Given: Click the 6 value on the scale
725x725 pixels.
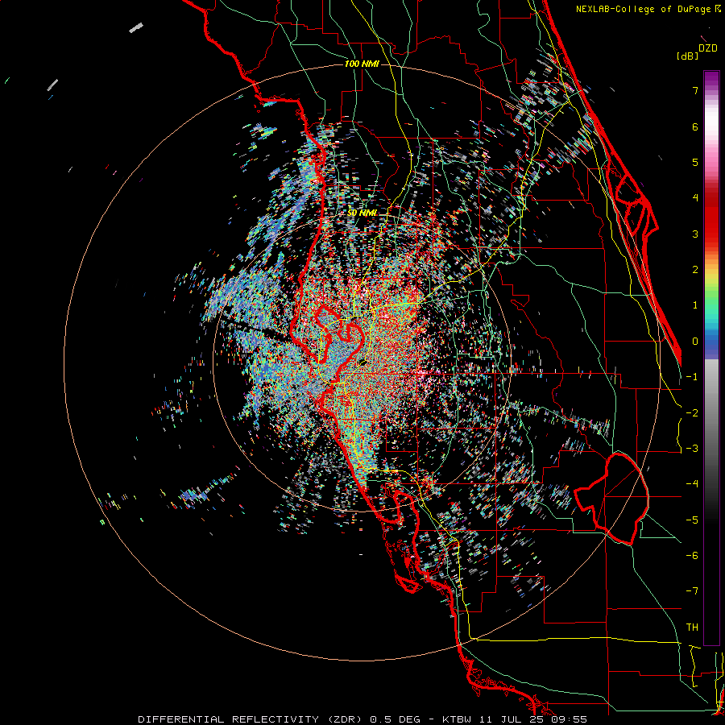Looking at the screenshot, I should tap(695, 126).
